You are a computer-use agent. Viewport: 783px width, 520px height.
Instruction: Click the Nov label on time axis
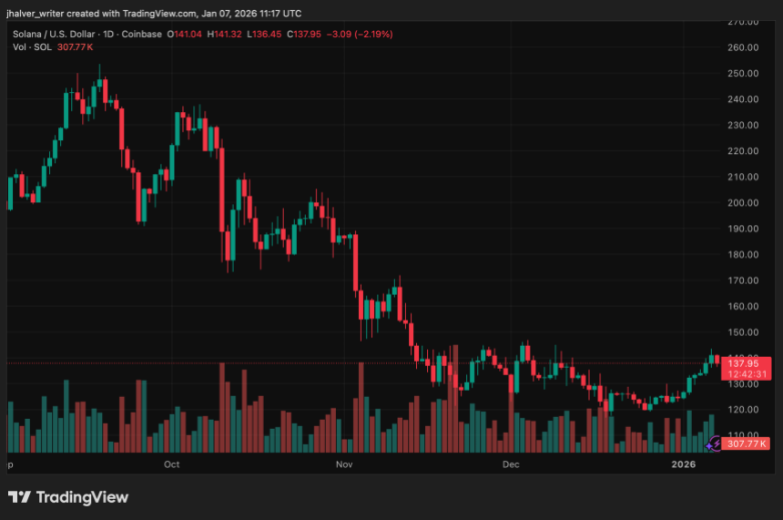[x=344, y=464]
